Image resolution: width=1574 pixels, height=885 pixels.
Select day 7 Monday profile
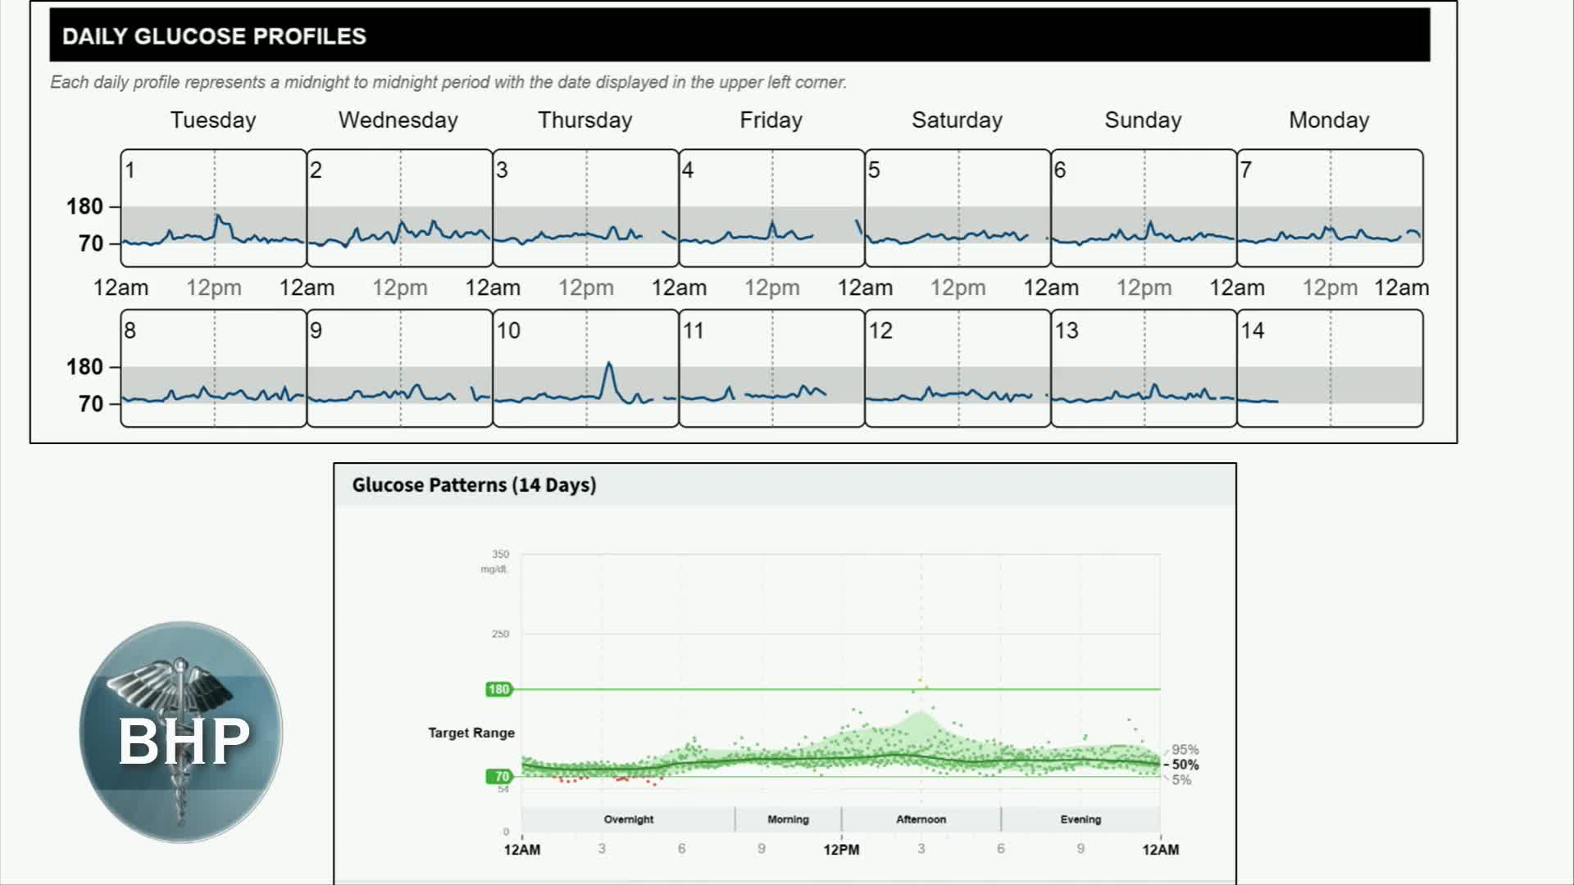point(1330,208)
